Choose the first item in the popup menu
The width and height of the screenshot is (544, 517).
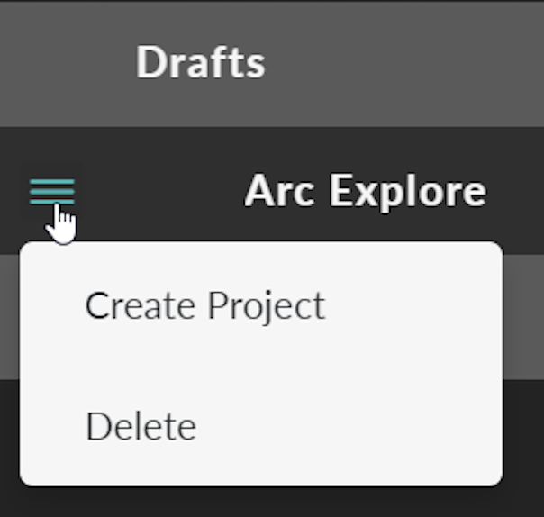pyautogui.click(x=205, y=305)
